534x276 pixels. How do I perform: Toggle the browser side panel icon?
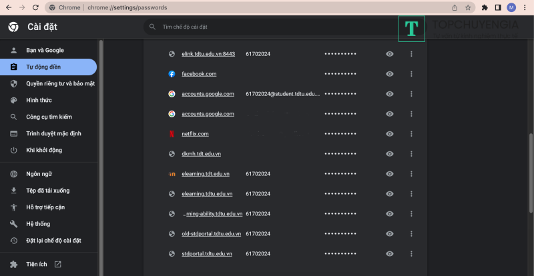tap(497, 7)
